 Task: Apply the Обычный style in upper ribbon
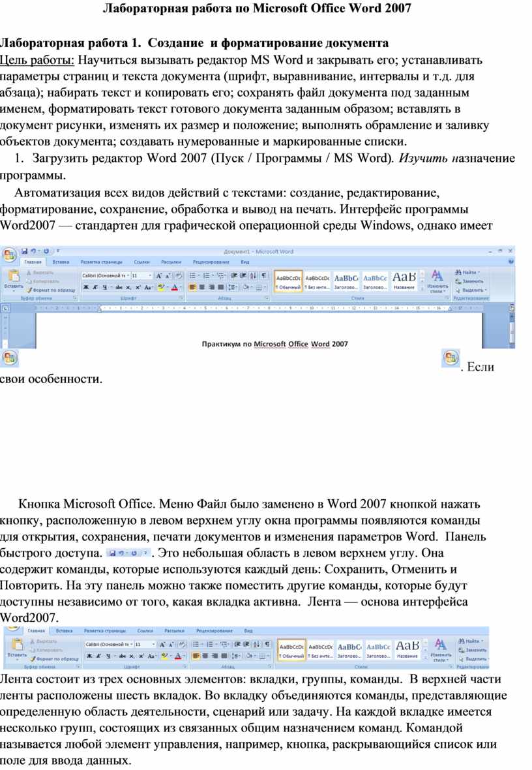pyautogui.click(x=288, y=281)
